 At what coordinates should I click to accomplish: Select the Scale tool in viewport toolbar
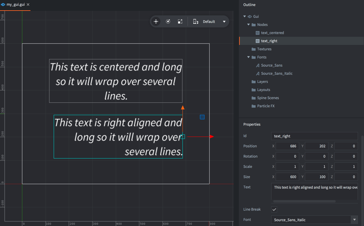180,21
